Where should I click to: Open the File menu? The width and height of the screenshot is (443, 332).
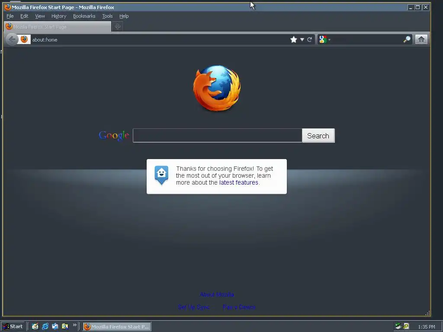tap(10, 16)
